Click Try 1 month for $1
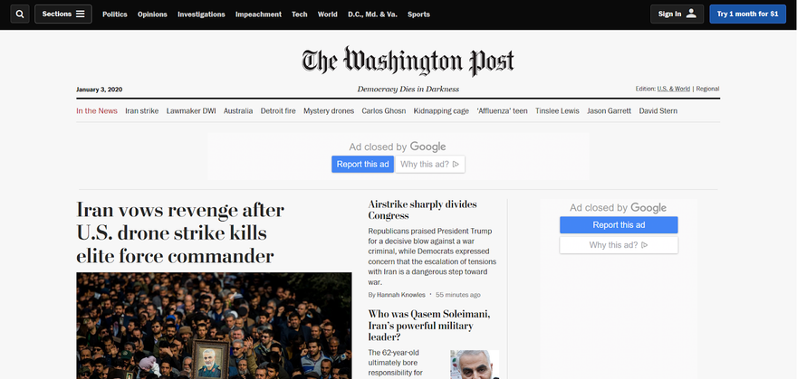This screenshot has height=379, width=797. (748, 14)
